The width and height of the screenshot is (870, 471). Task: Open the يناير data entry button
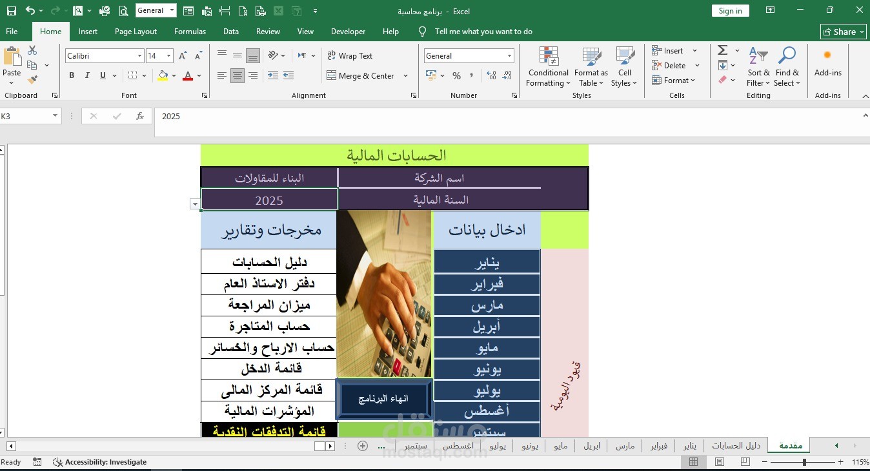[487, 262]
